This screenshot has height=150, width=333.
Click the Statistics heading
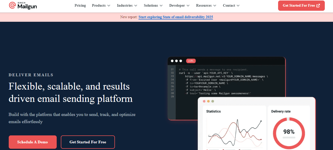[213, 111]
